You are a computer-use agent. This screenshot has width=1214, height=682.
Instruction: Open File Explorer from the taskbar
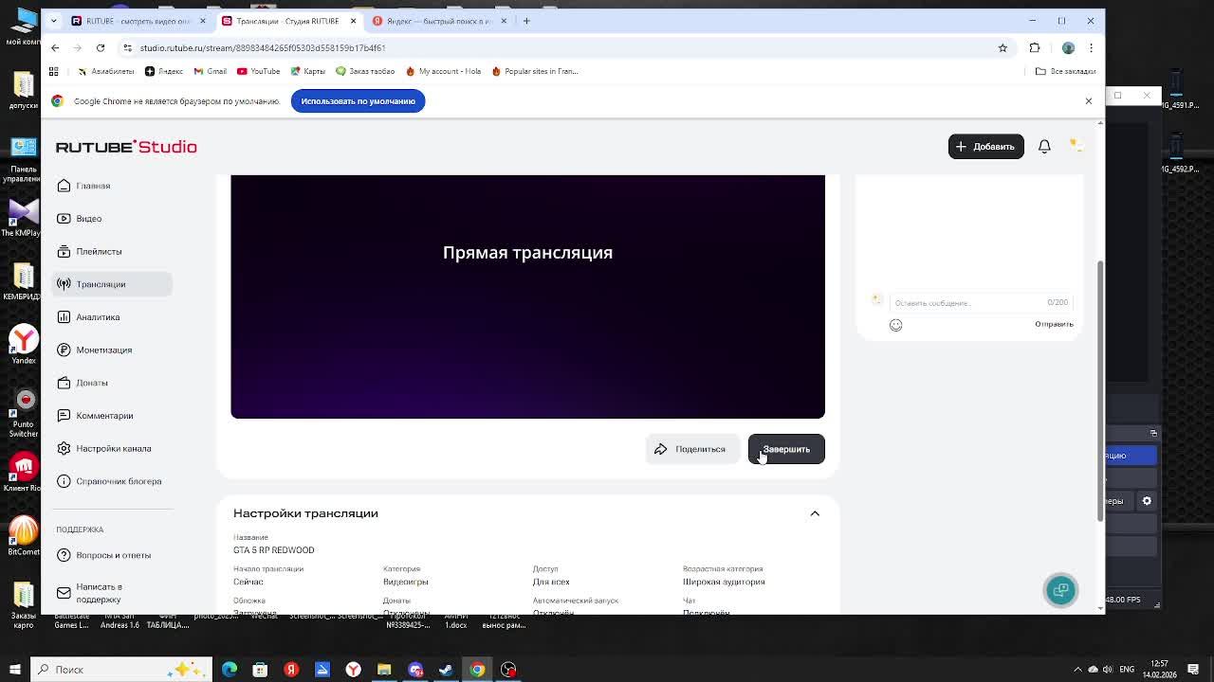pos(384,670)
